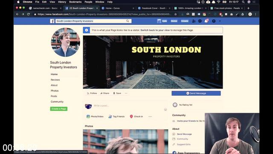Click the page profile picture

click(65, 42)
